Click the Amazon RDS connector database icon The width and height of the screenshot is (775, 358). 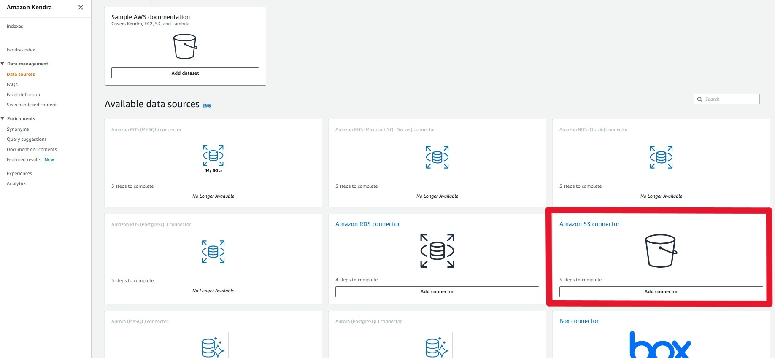tap(437, 251)
